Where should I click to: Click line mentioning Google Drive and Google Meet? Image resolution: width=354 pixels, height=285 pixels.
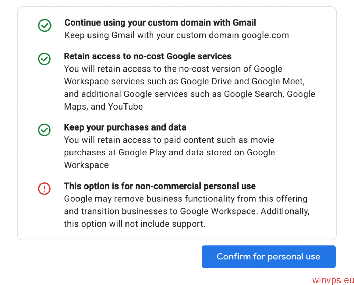[185, 82]
